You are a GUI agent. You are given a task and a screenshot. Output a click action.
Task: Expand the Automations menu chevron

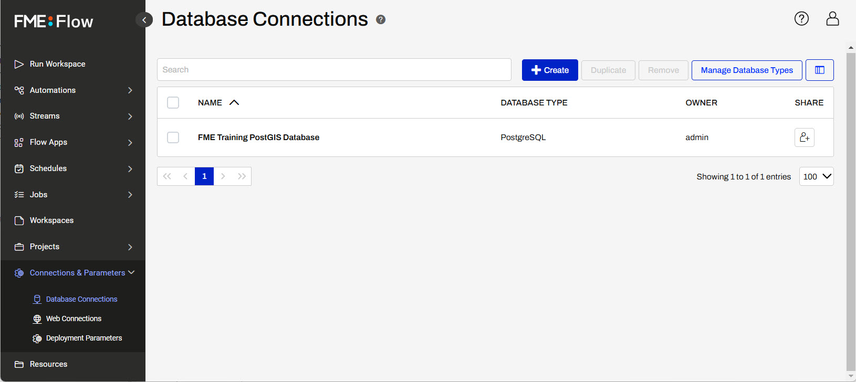coord(130,90)
